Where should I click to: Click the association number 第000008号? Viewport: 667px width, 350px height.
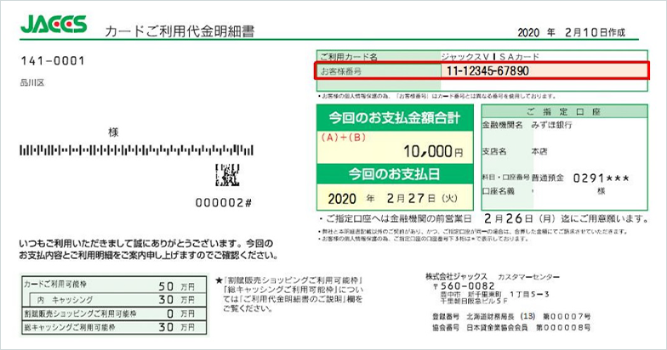(563, 328)
